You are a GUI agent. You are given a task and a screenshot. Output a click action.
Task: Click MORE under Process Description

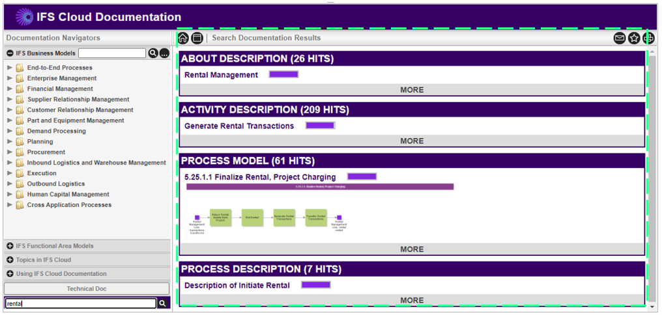(412, 300)
